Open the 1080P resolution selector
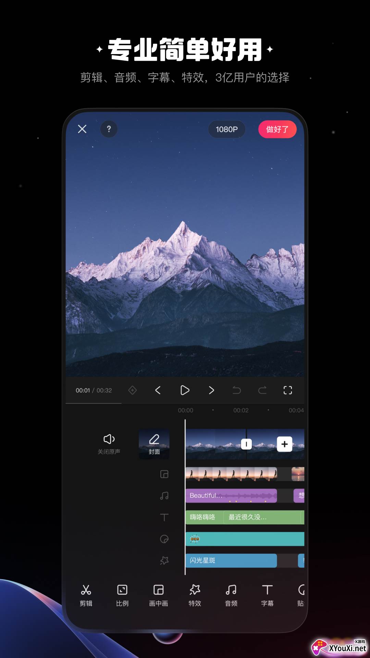This screenshot has height=658, width=370. [226, 129]
